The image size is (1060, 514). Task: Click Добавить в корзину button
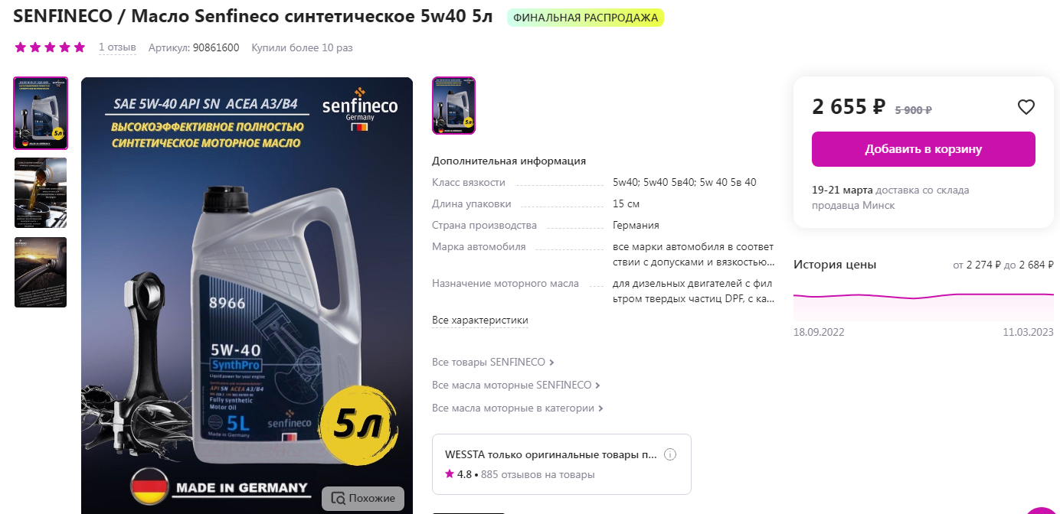coord(924,149)
